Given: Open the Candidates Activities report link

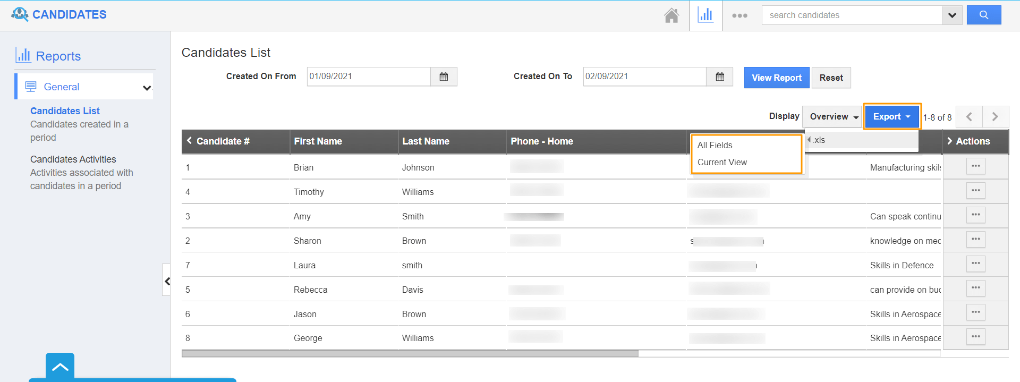Looking at the screenshot, I should [x=73, y=159].
